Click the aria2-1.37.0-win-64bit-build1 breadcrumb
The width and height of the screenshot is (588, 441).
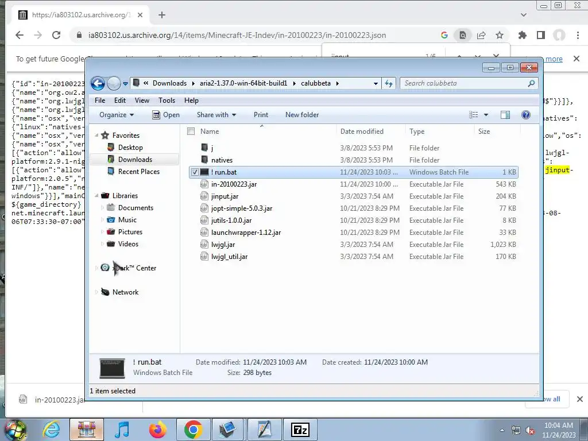[x=243, y=83]
